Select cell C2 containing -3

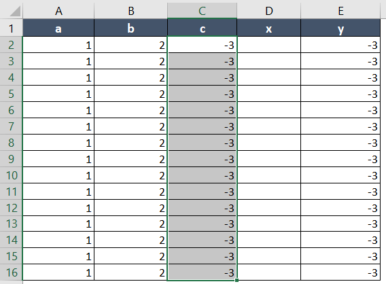pyautogui.click(x=202, y=45)
